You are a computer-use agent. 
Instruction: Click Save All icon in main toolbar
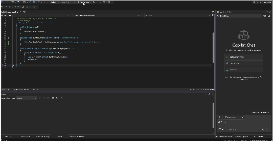pyautogui.click(x=34, y=2)
